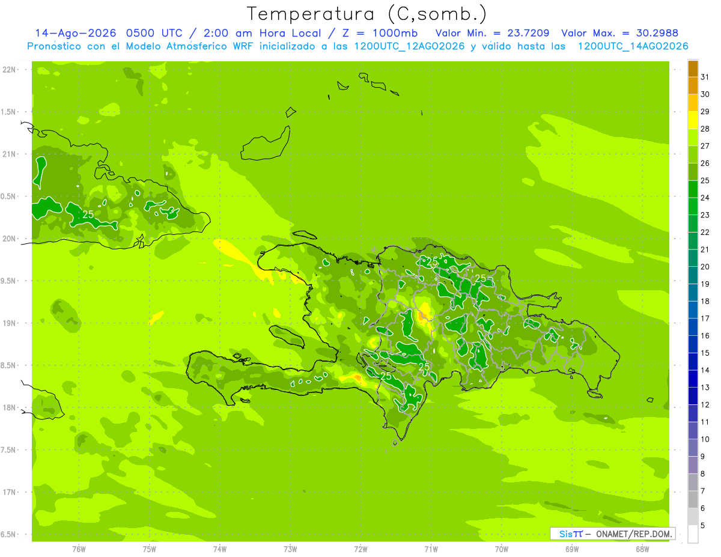Click the legend value "18"

point(705,301)
